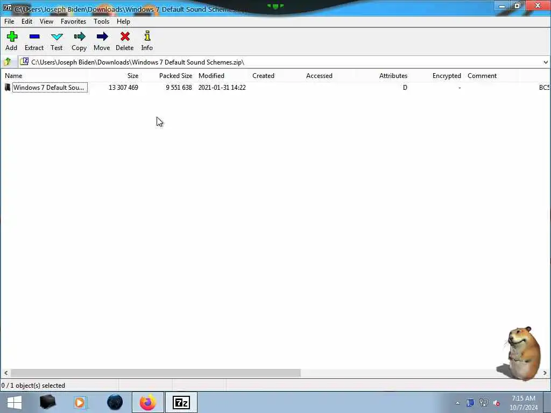Viewport: 551px width, 413px height.
Task: Open the black box taskbar icon
Action: click(47, 402)
